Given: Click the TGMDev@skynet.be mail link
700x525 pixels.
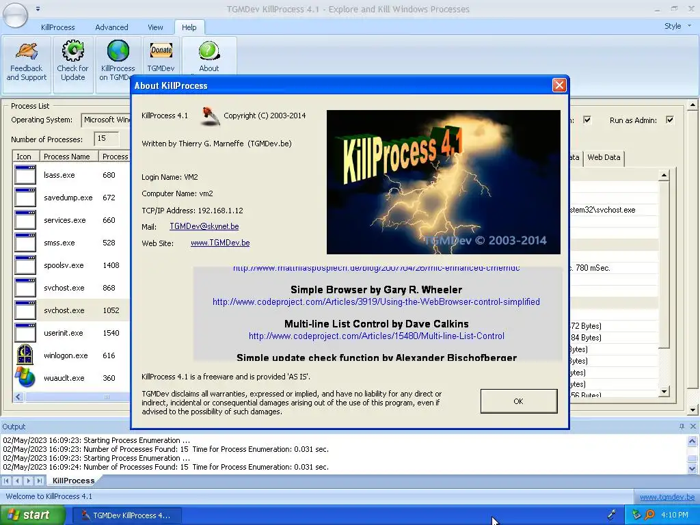Looking at the screenshot, I should pyautogui.click(x=204, y=226).
